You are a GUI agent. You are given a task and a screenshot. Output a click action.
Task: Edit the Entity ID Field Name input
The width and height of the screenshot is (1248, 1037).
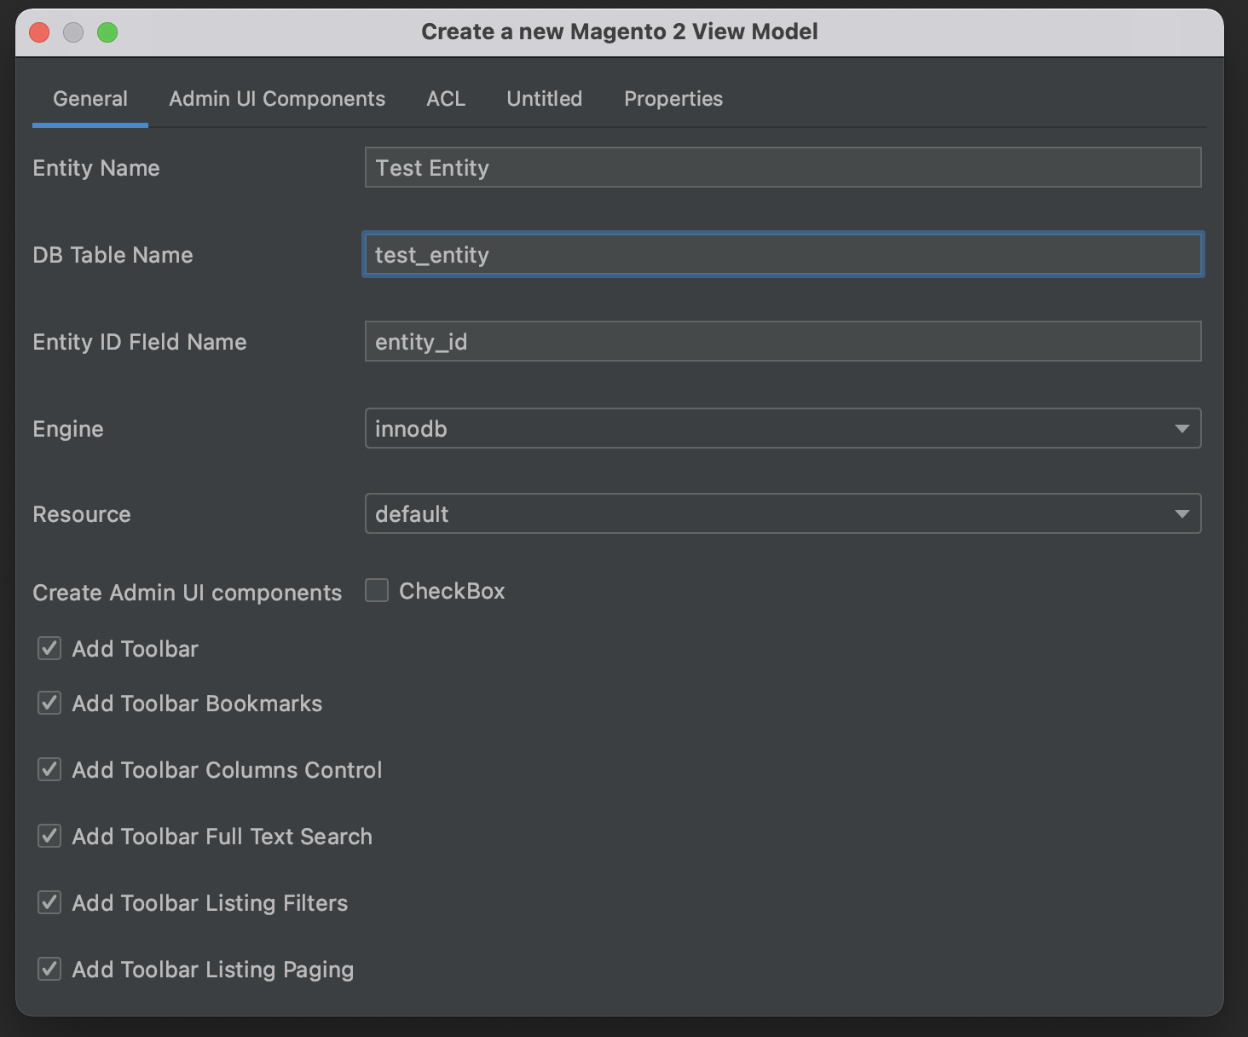tap(783, 342)
